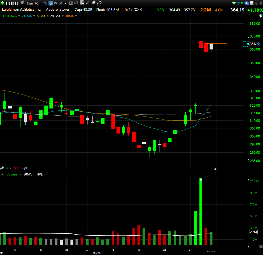Click the left arrow at bottom of volume scale
Viewport: 263px width, 255px height.
point(248,247)
